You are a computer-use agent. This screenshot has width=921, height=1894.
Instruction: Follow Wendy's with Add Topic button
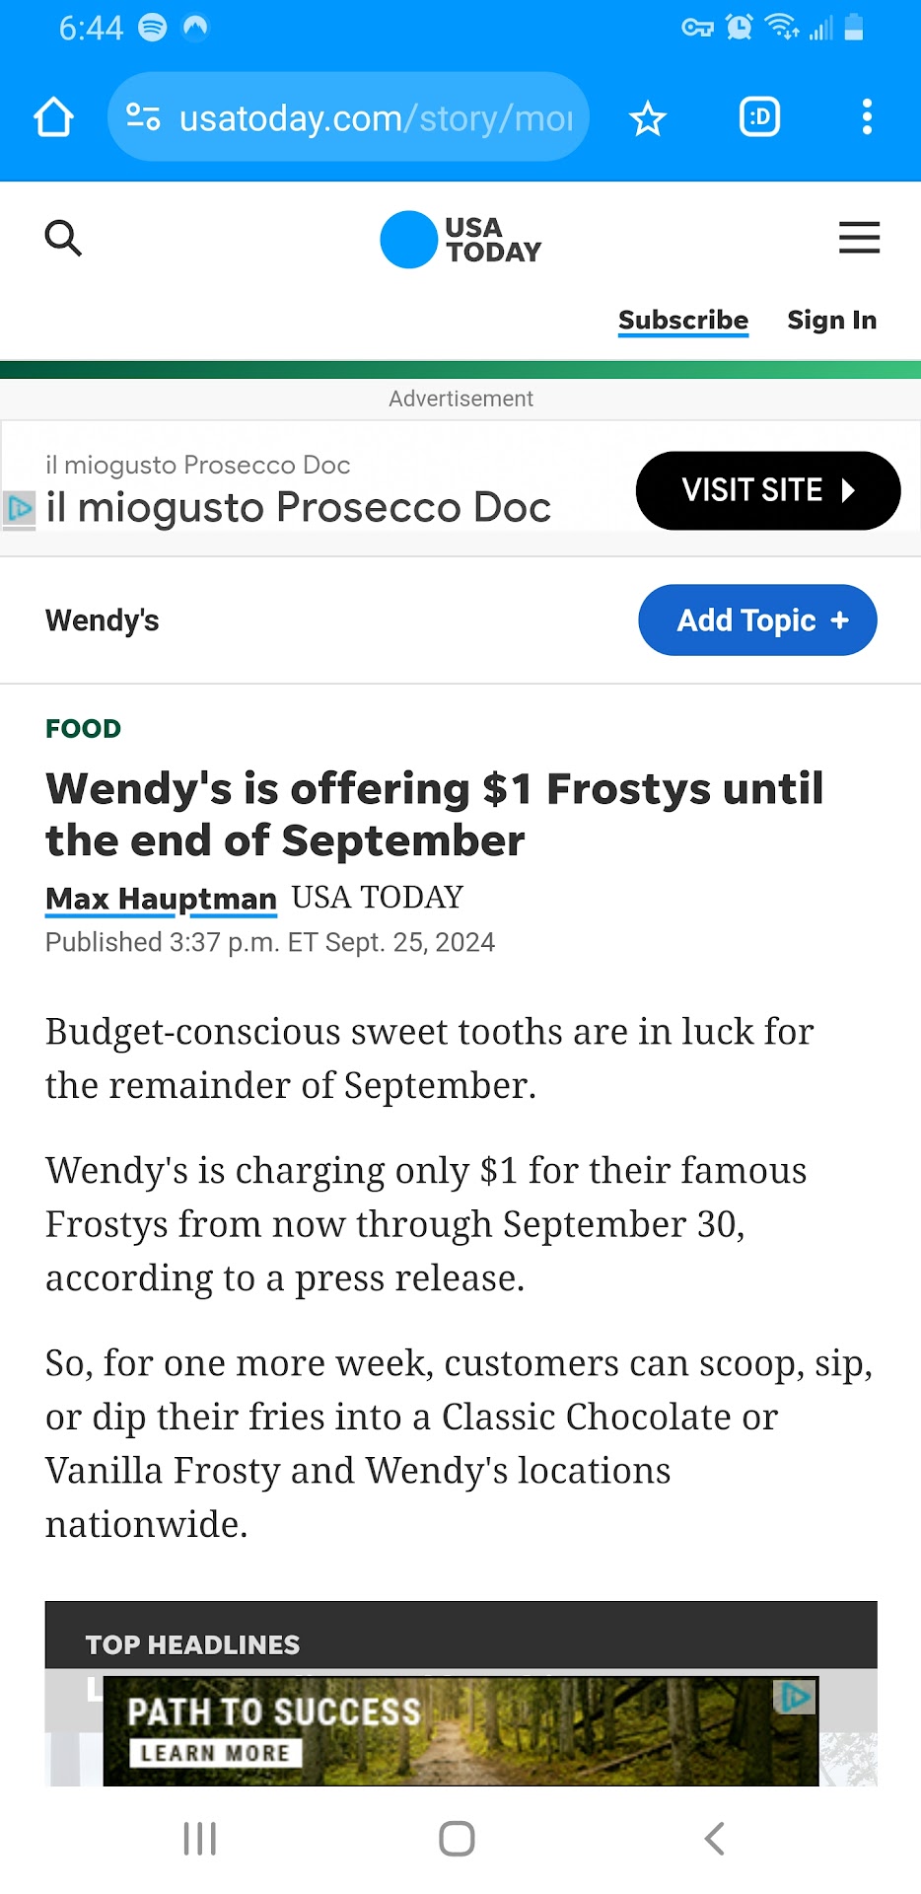pyautogui.click(x=757, y=620)
